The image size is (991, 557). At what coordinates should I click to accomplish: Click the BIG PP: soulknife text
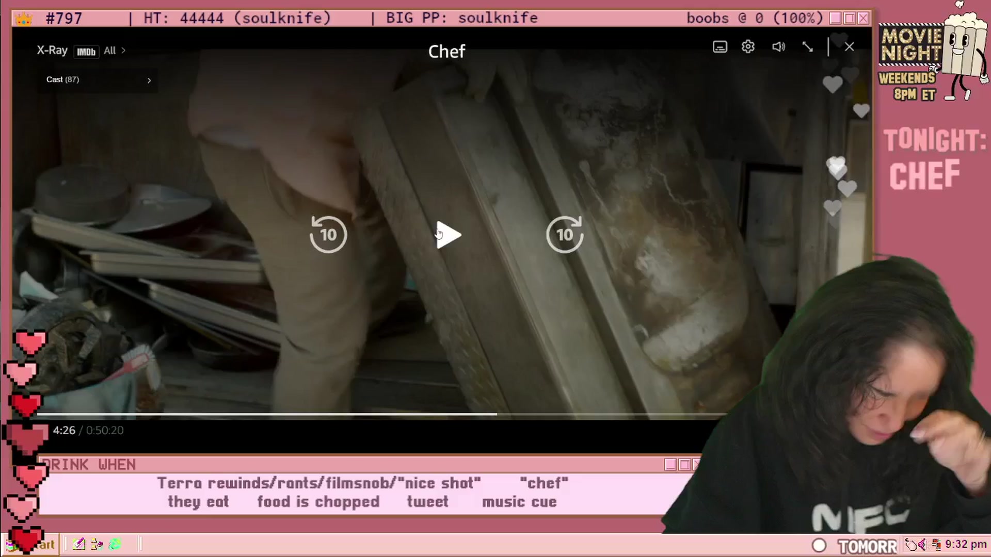click(461, 18)
